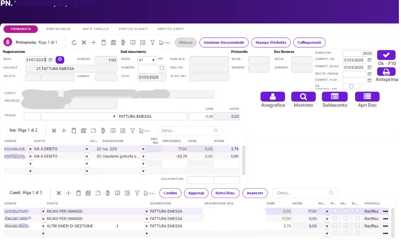Click filter funnel icon in Conti toolbar
Image resolution: width=401 pixels, height=244 pixels.
coord(137,193)
